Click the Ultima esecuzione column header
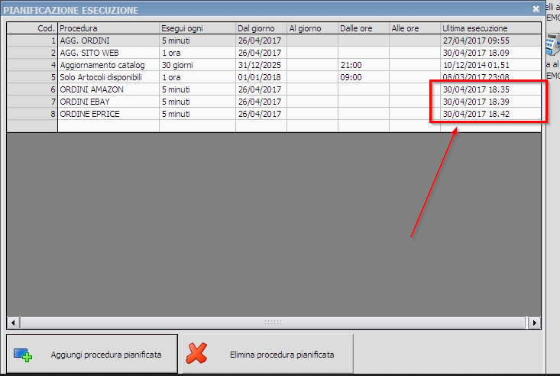560x376 pixels. 490,28
